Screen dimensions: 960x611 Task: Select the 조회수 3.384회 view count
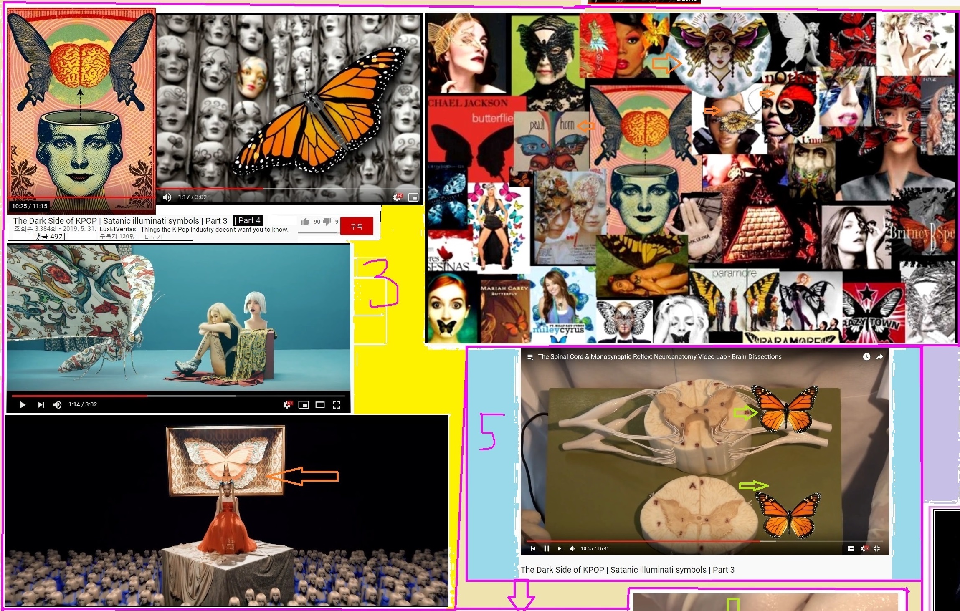[35, 229]
